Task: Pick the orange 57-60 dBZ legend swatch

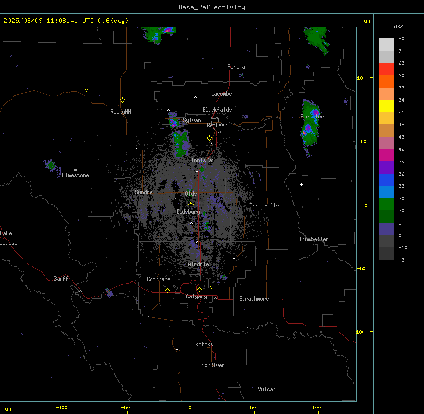Action: tap(387, 81)
